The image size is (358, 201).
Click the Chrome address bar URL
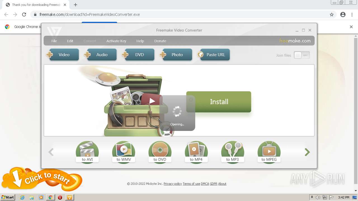click(89, 15)
